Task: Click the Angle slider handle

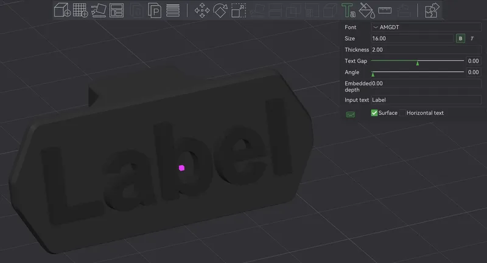Action: pos(373,74)
